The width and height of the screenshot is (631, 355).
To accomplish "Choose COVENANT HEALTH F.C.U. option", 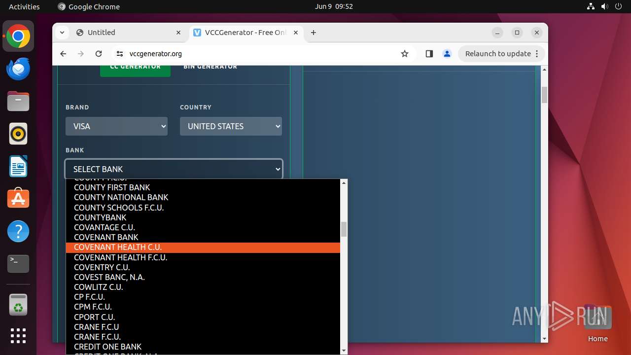I will (203, 257).
